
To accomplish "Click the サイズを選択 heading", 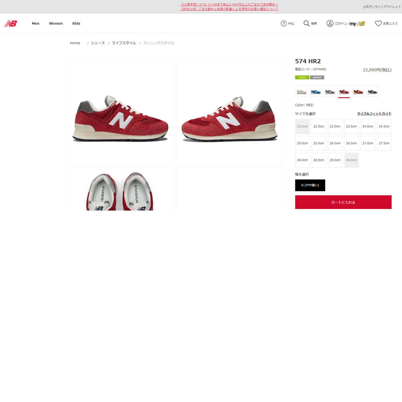I will click(x=306, y=114).
